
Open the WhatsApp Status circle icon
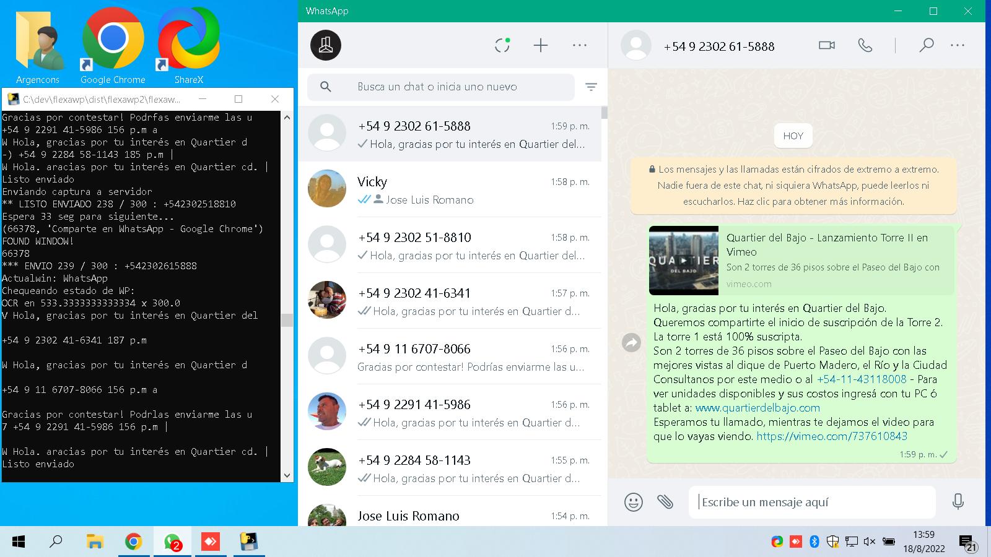click(x=502, y=45)
